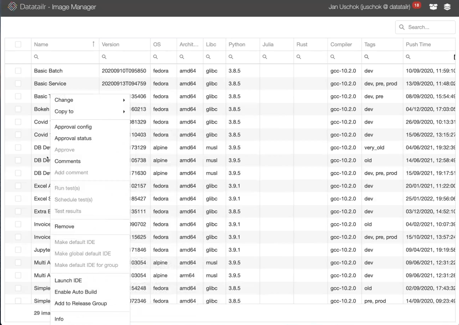Image resolution: width=459 pixels, height=325 pixels.
Task: Check the Basic Batch row checkbox
Action: point(18,71)
